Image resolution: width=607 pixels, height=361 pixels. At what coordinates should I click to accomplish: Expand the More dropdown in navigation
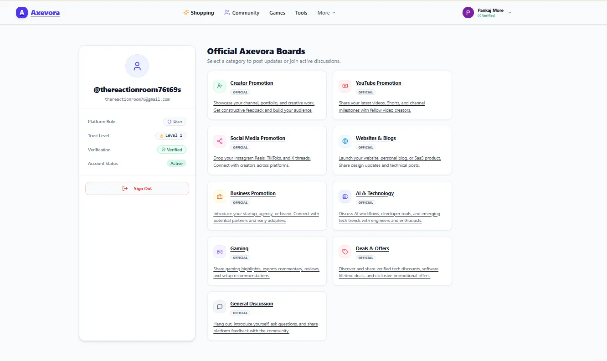326,13
